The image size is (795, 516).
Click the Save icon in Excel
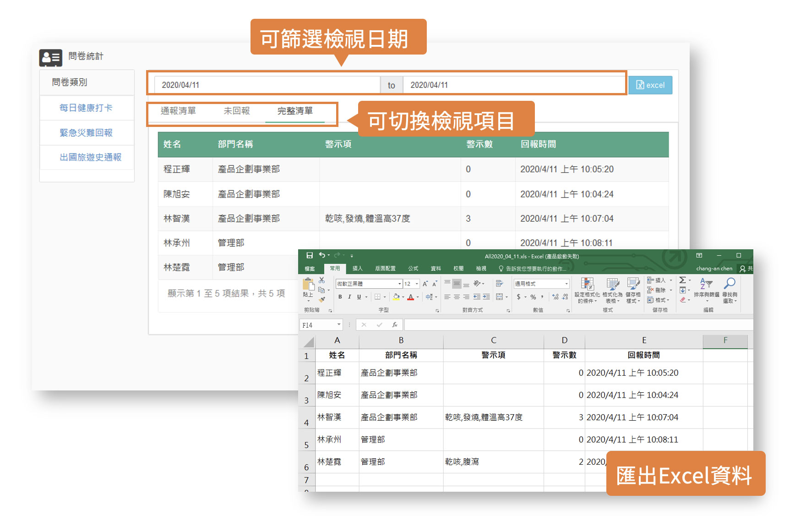pyautogui.click(x=310, y=255)
